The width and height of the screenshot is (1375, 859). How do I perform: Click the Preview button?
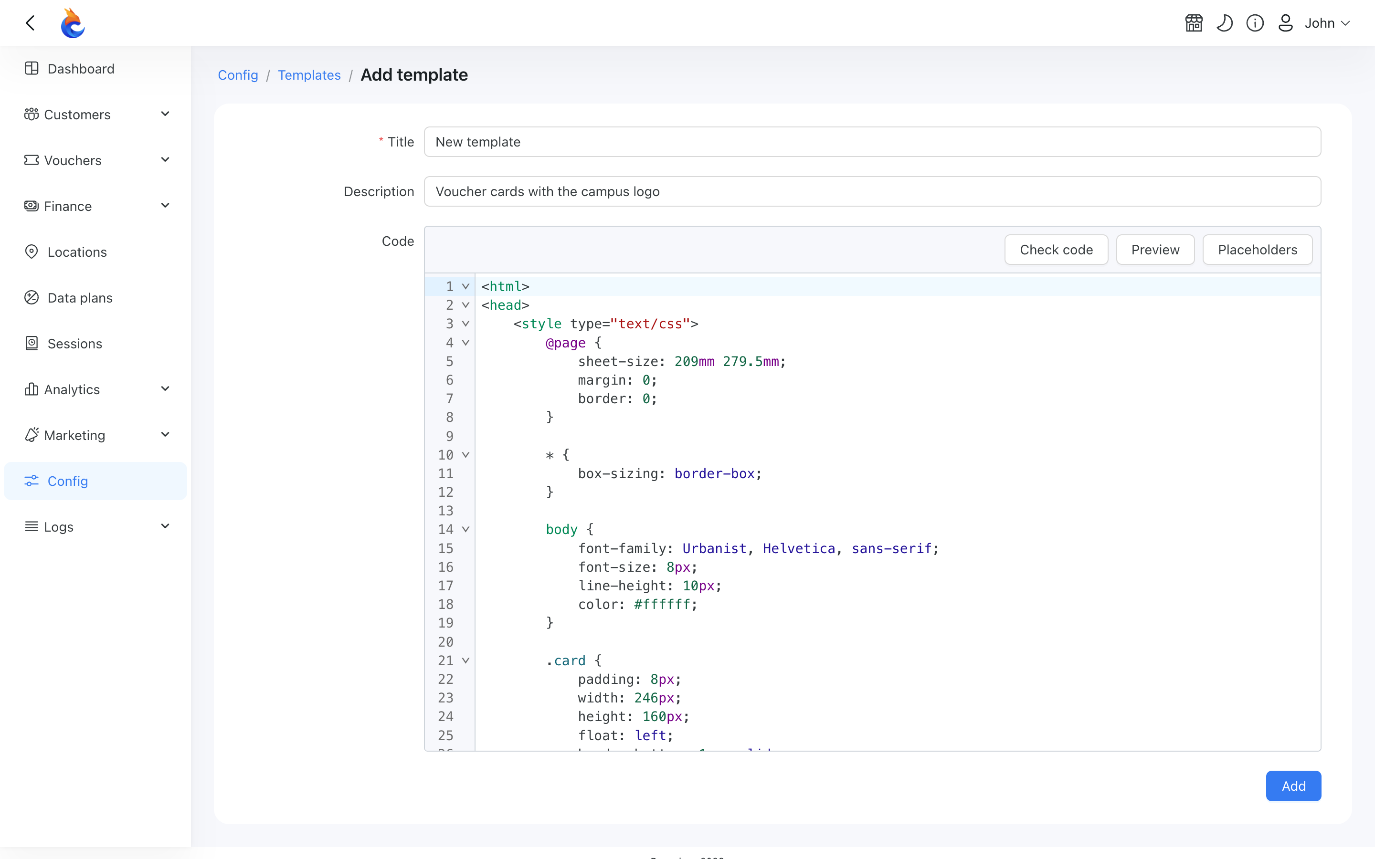pos(1155,250)
